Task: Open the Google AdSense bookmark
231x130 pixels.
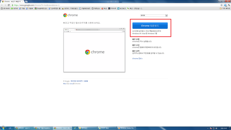Action: pos(41,9)
